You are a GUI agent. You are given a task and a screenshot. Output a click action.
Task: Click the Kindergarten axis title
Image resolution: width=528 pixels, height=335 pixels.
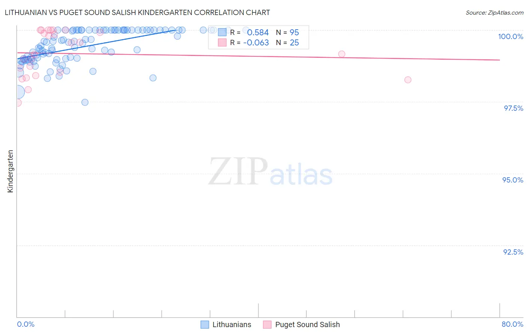[x=10, y=171]
